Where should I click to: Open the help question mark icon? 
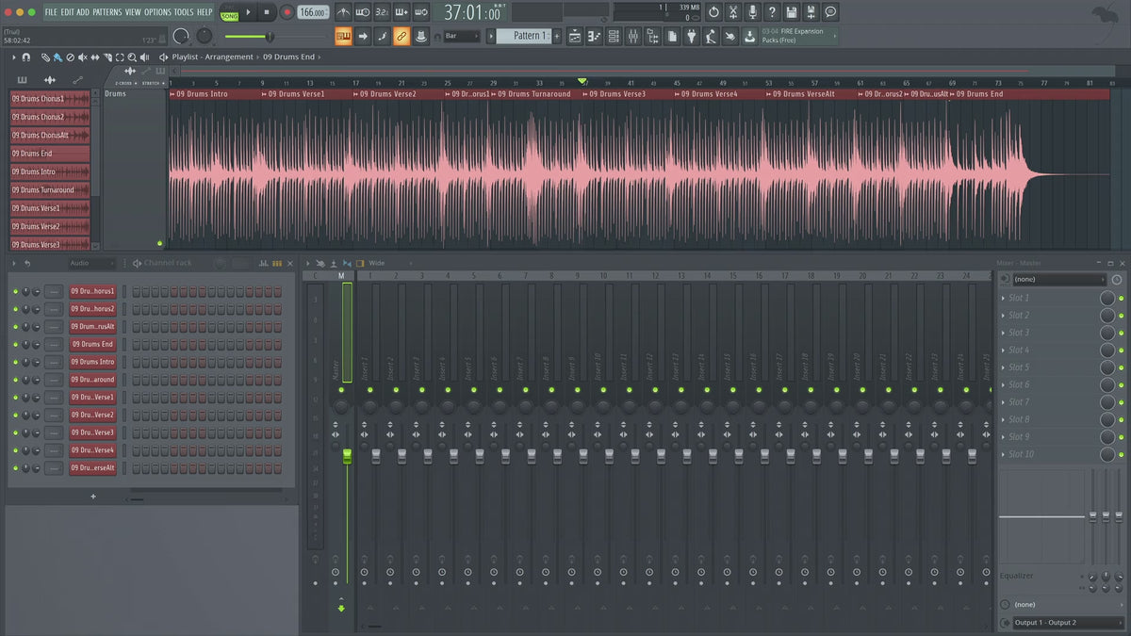click(772, 12)
